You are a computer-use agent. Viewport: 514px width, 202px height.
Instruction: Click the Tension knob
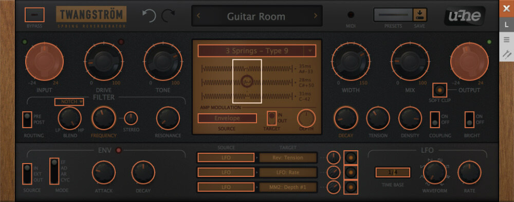(378, 118)
